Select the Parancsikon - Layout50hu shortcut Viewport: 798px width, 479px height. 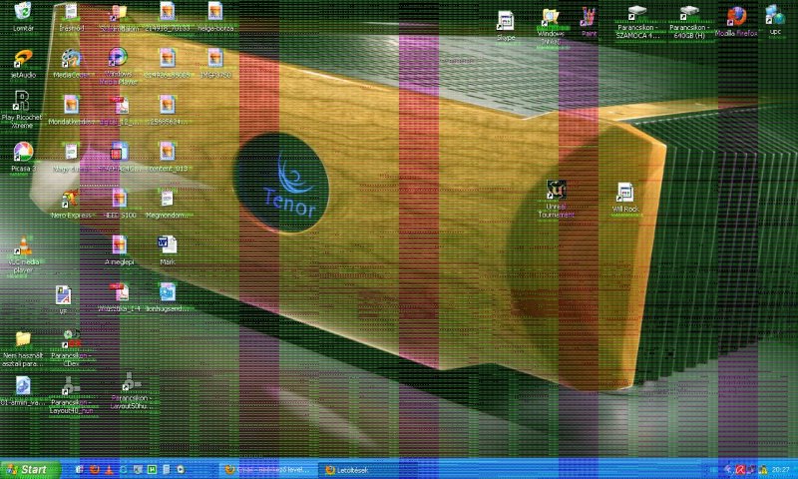tap(131, 382)
